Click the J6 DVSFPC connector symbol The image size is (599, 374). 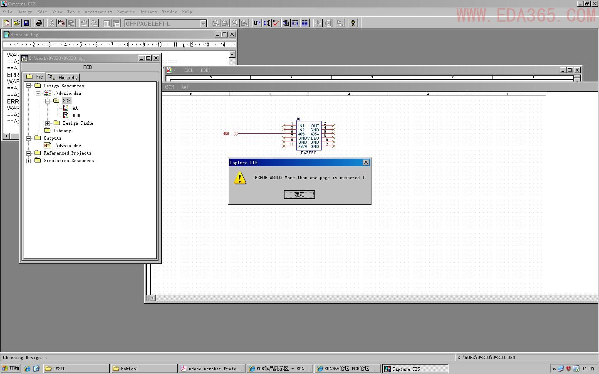[x=309, y=136]
